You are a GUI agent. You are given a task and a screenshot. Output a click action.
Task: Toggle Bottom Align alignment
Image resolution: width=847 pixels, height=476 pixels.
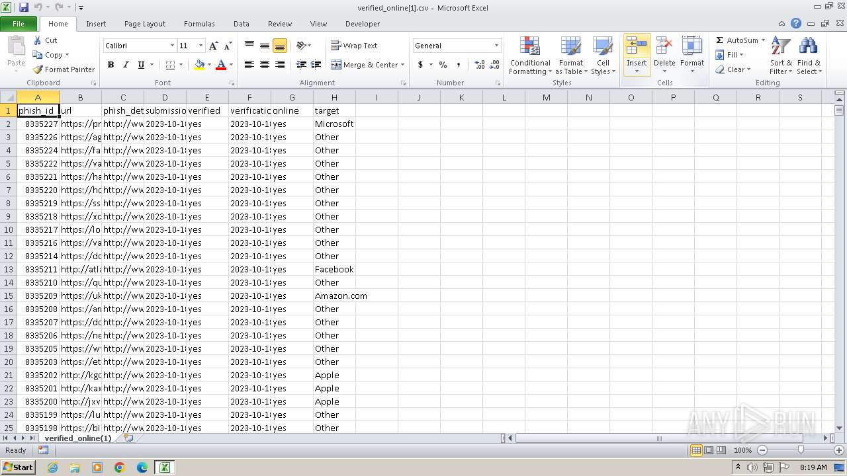pos(280,46)
